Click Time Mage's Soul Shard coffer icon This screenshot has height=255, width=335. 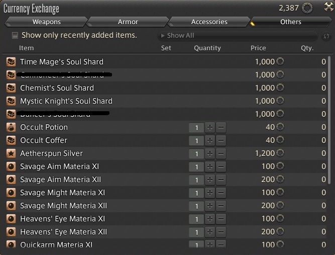(11, 62)
